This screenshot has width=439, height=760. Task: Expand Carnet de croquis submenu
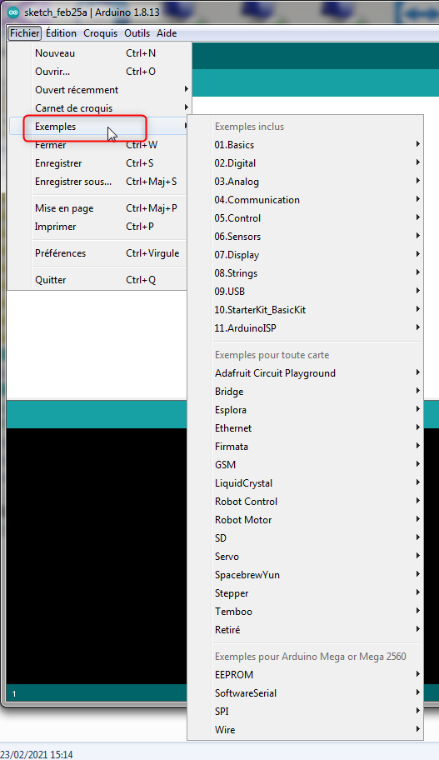click(99, 108)
